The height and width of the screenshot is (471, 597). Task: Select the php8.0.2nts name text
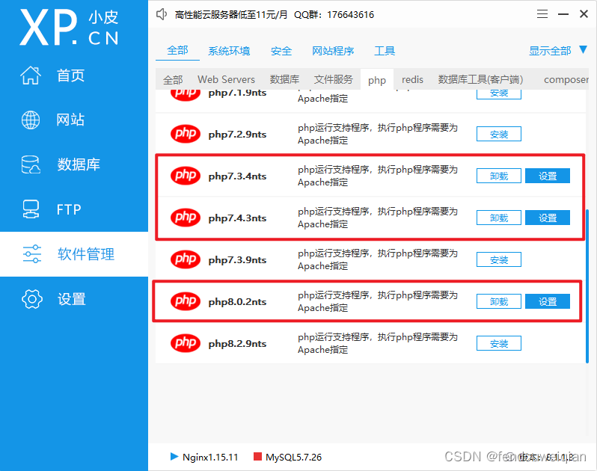(237, 302)
